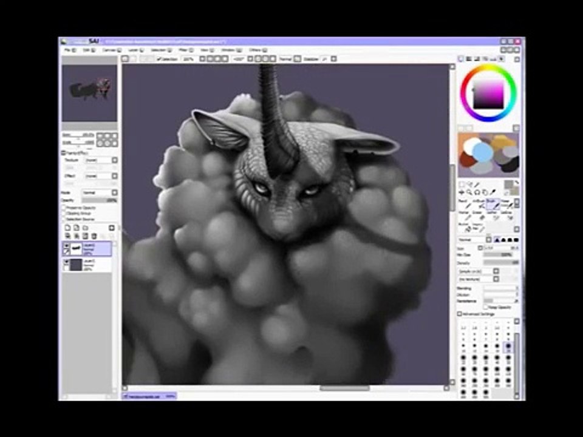Choose the Hand pan tool
The image size is (583, 437).
point(485,192)
